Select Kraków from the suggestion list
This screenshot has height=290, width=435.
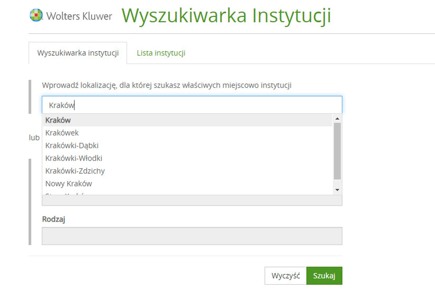click(x=58, y=120)
